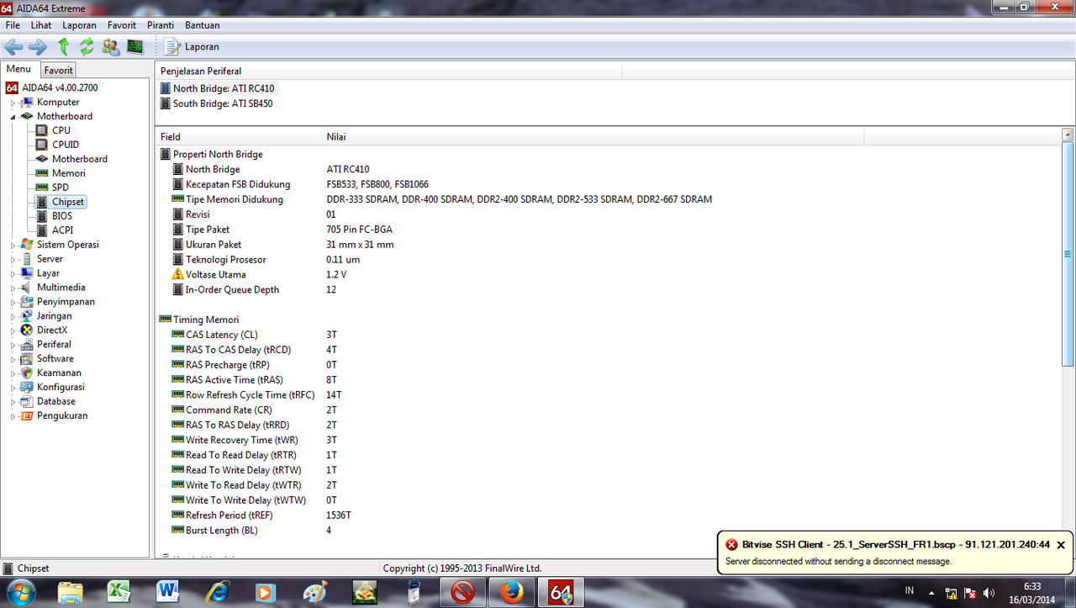The image size is (1076, 608).
Task: Sort by the Nilai column header
Action: 593,136
